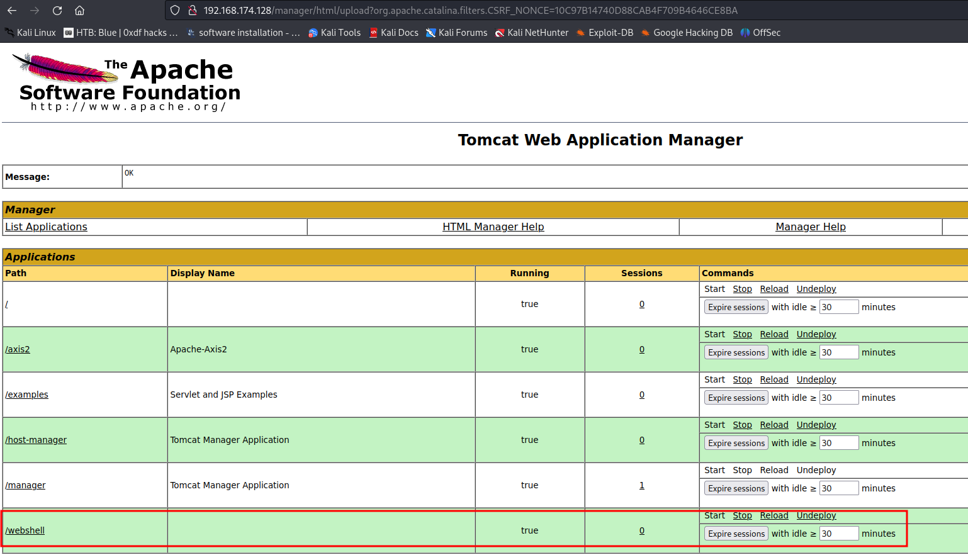Click the sessions count for /webshell
Image resolution: width=968 pixels, height=560 pixels.
642,530
